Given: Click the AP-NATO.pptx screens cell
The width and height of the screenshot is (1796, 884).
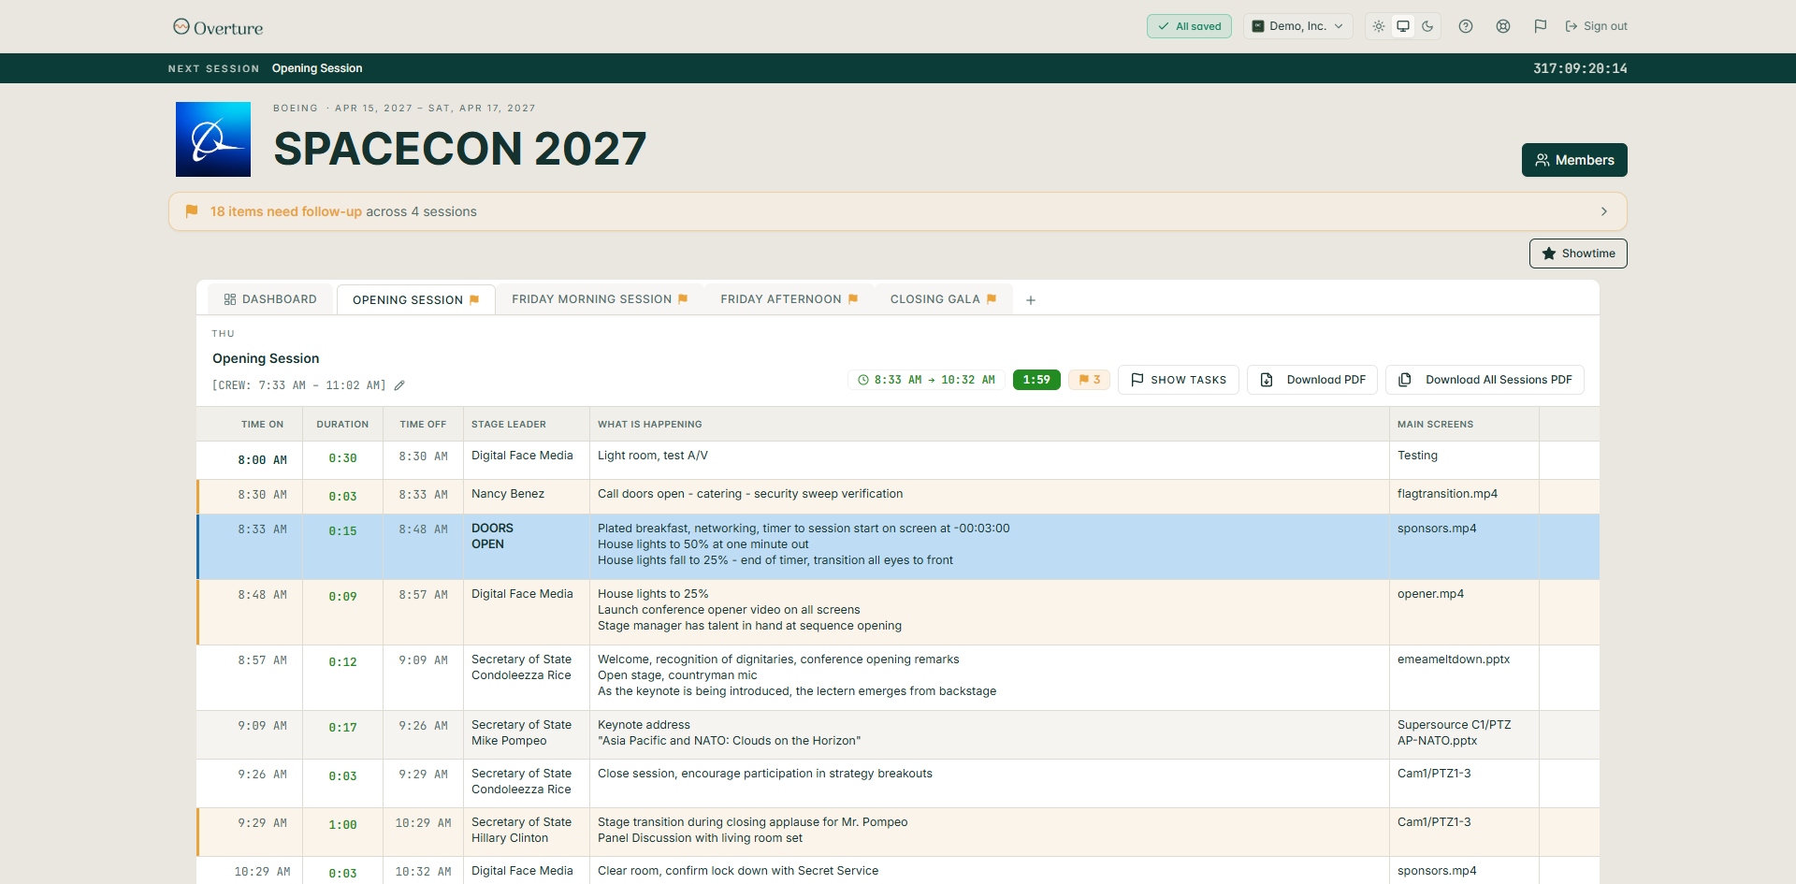Looking at the screenshot, I should (1464, 735).
